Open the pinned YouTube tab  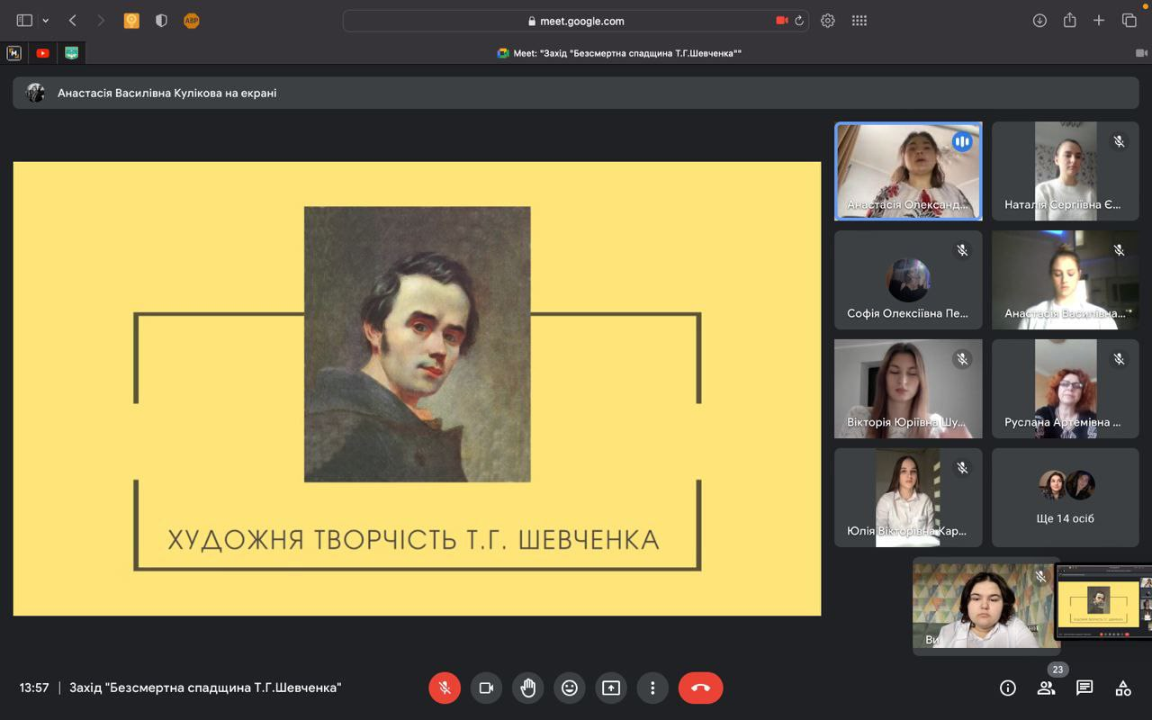(x=42, y=53)
